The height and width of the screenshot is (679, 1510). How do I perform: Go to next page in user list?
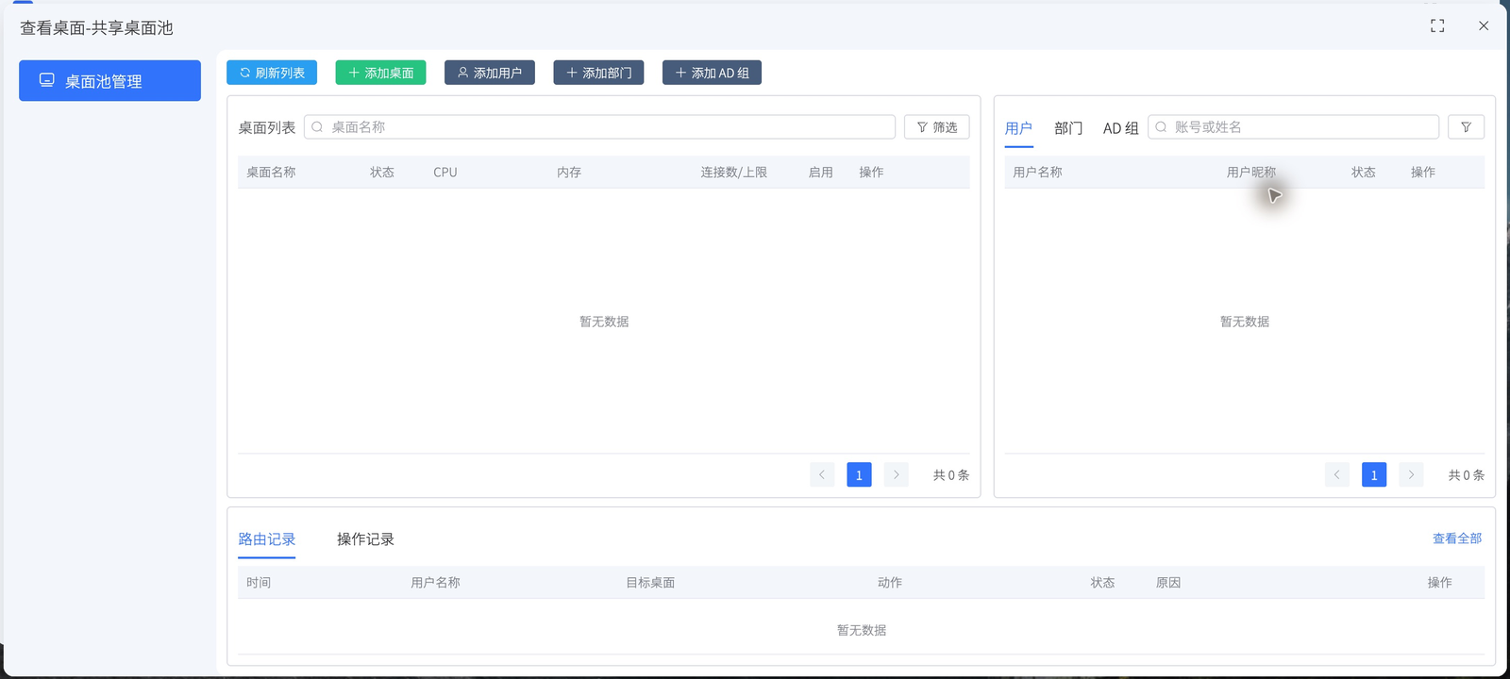1412,474
